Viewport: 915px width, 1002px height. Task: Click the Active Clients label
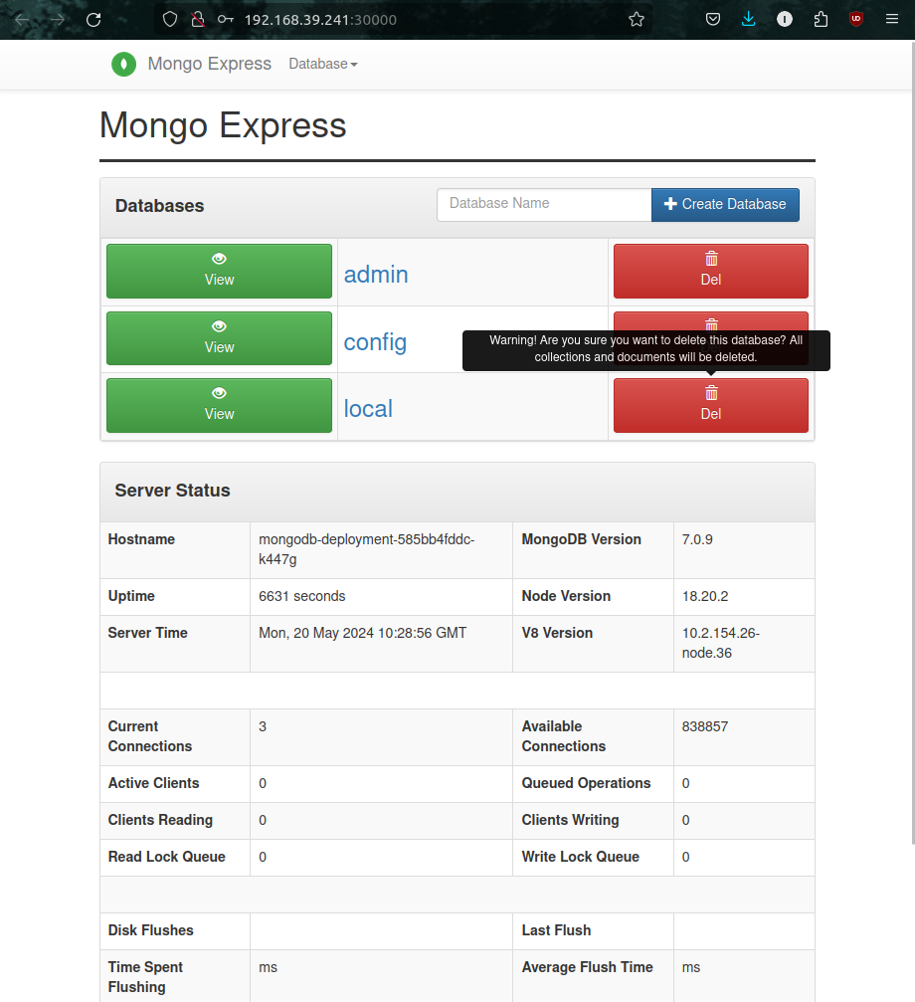click(x=154, y=783)
